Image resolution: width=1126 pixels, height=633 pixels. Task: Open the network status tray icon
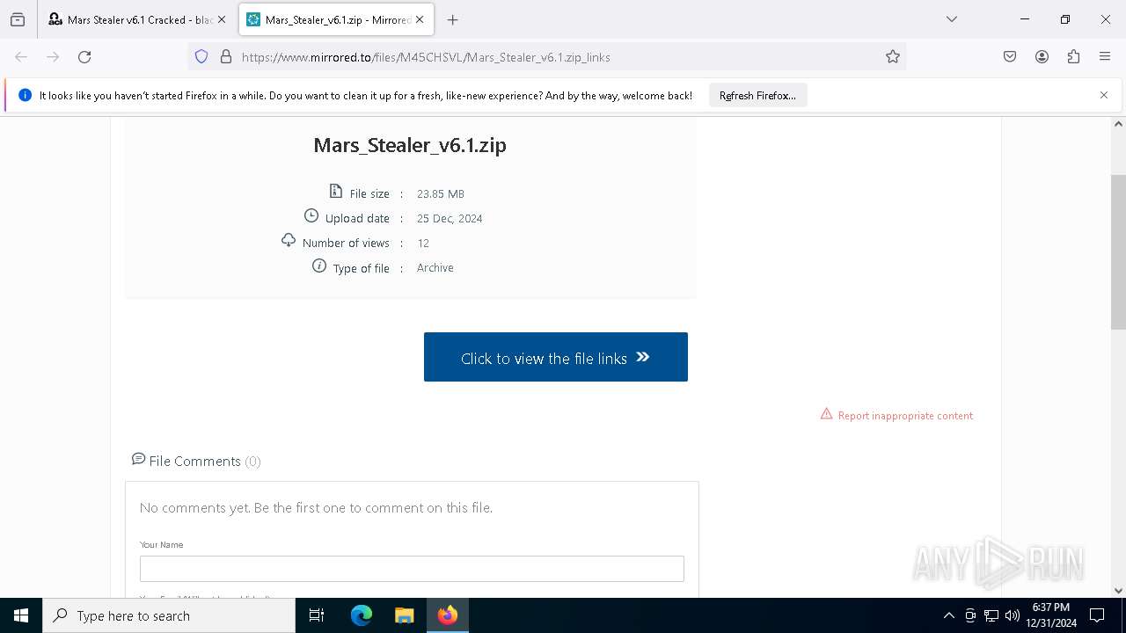[x=991, y=615]
